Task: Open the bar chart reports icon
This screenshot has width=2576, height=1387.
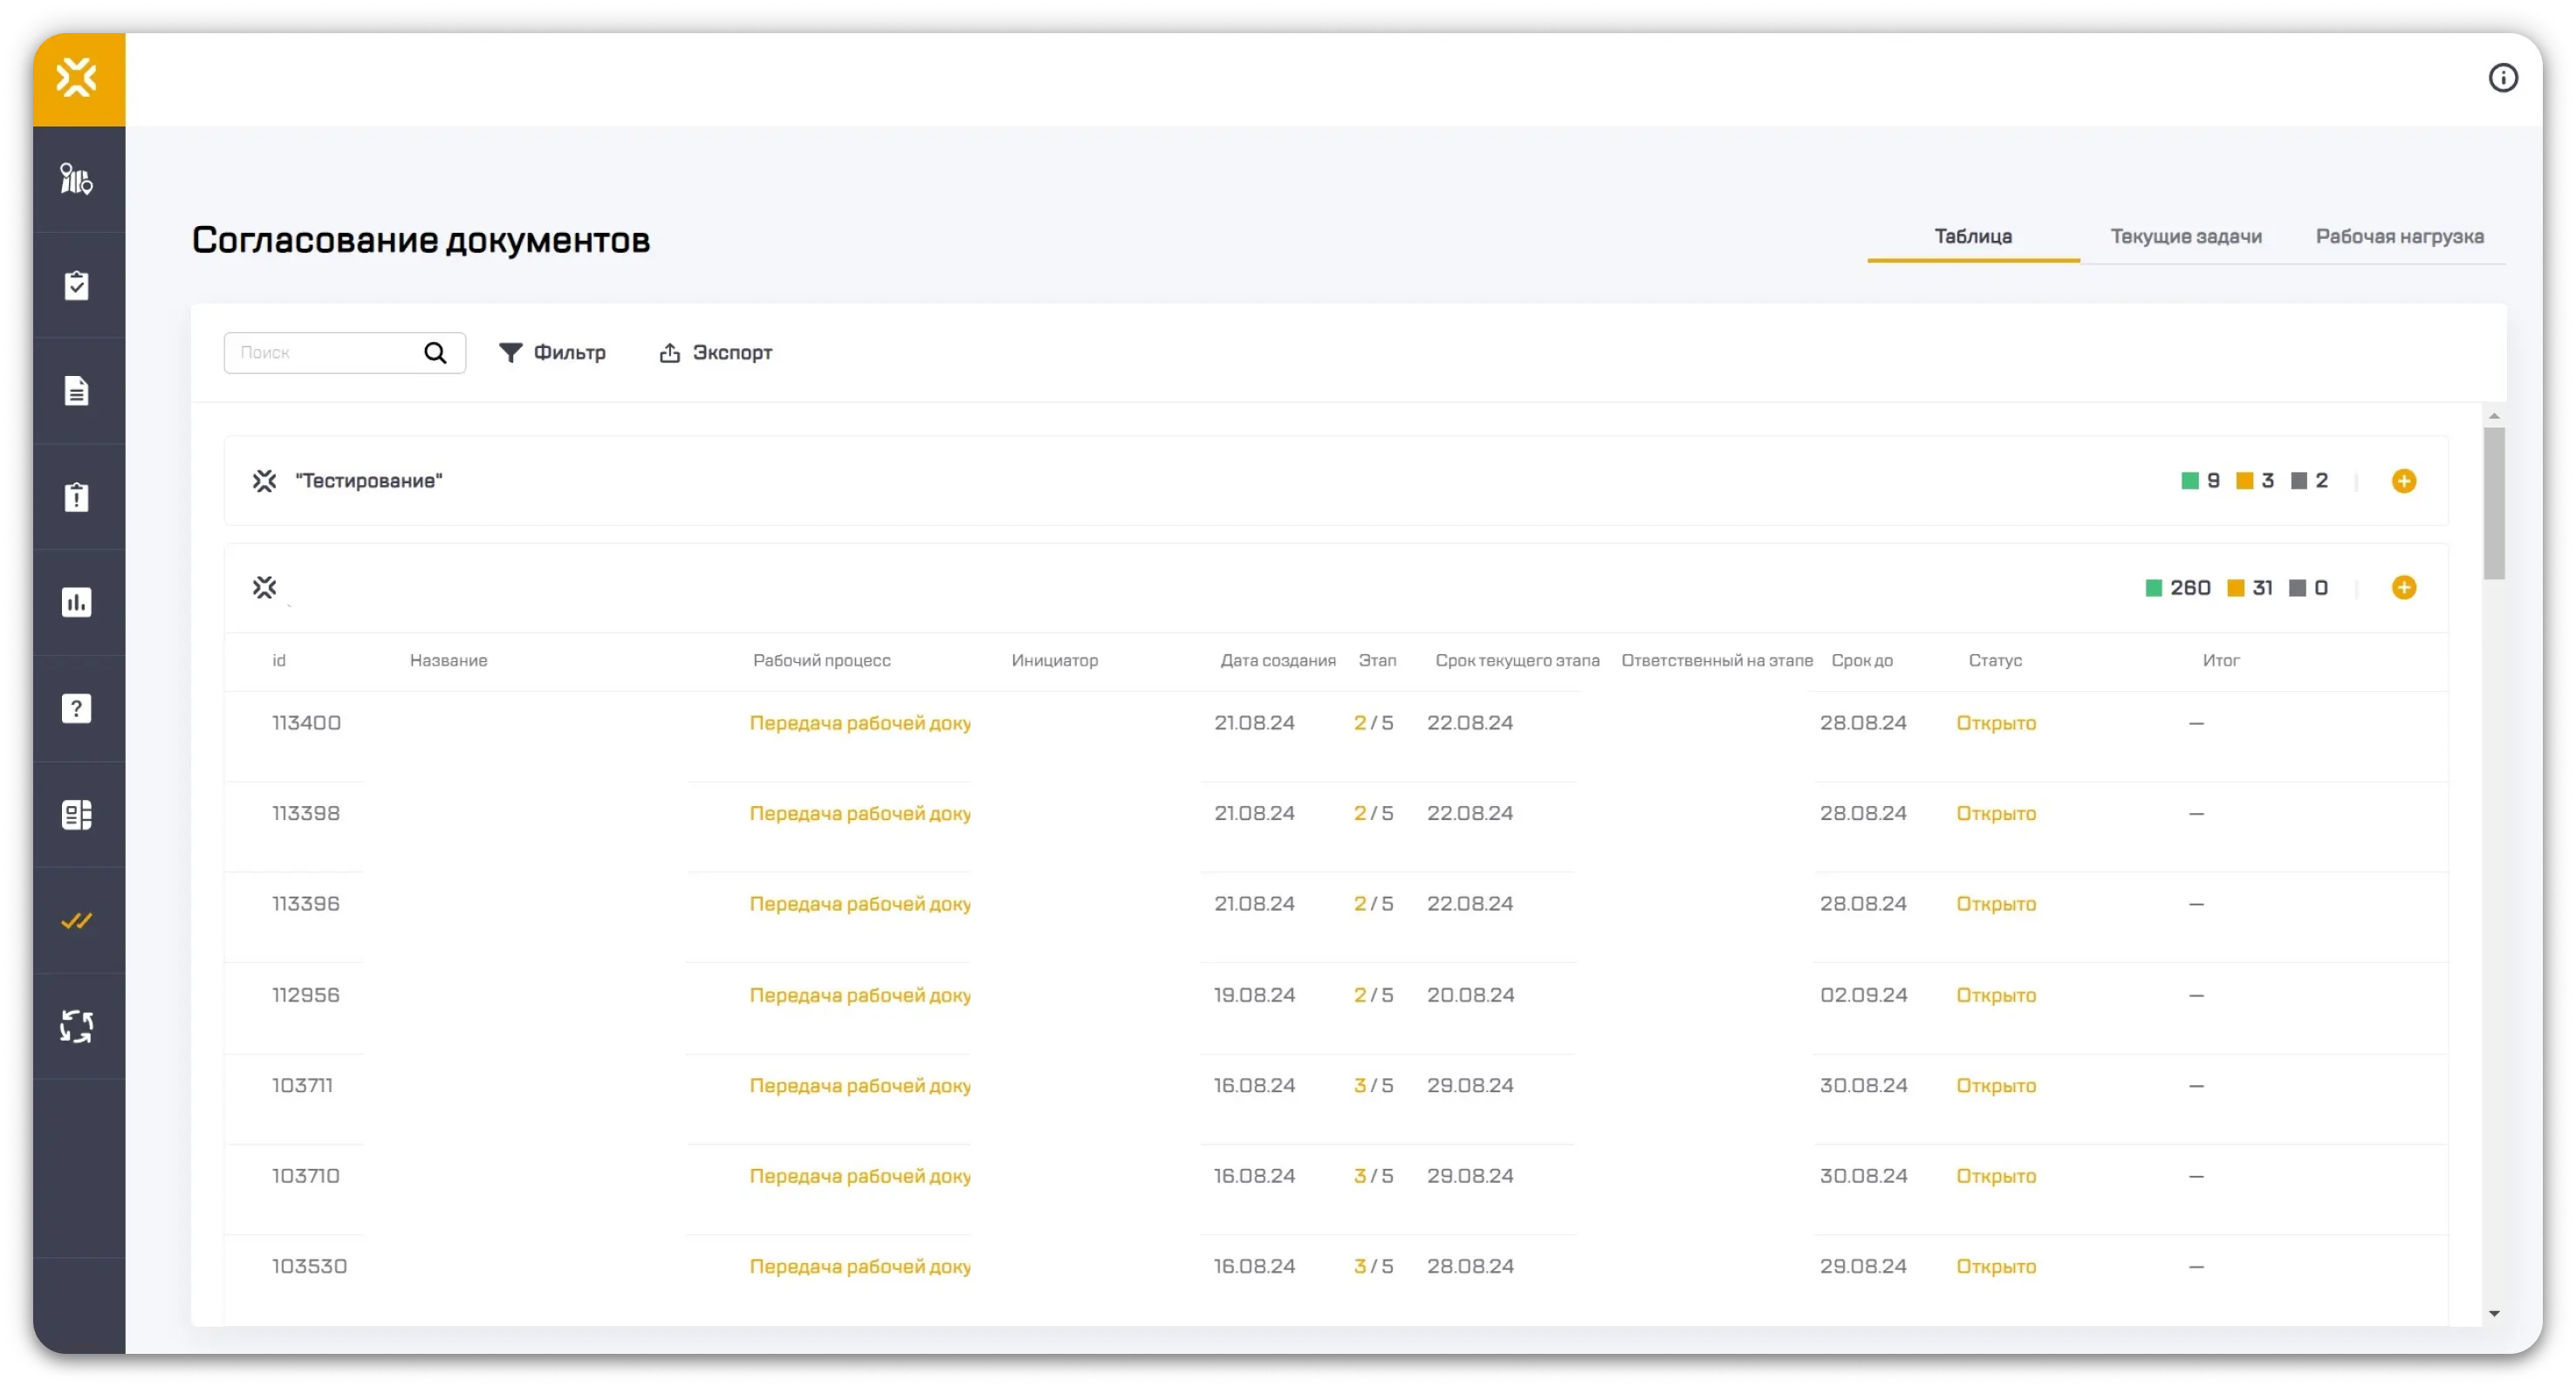Action: click(77, 602)
